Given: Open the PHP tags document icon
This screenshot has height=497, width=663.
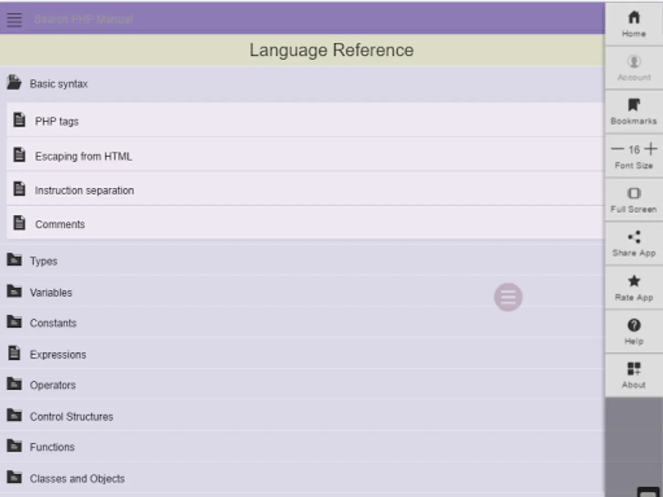Looking at the screenshot, I should (19, 120).
